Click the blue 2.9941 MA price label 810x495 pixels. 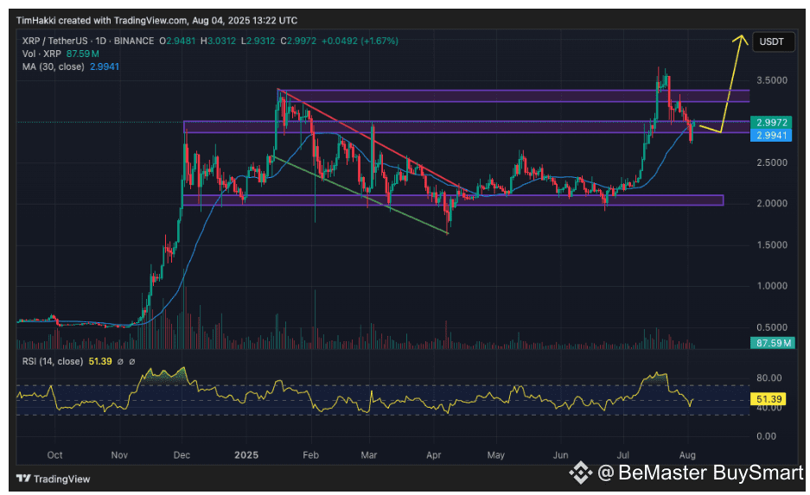tap(771, 136)
